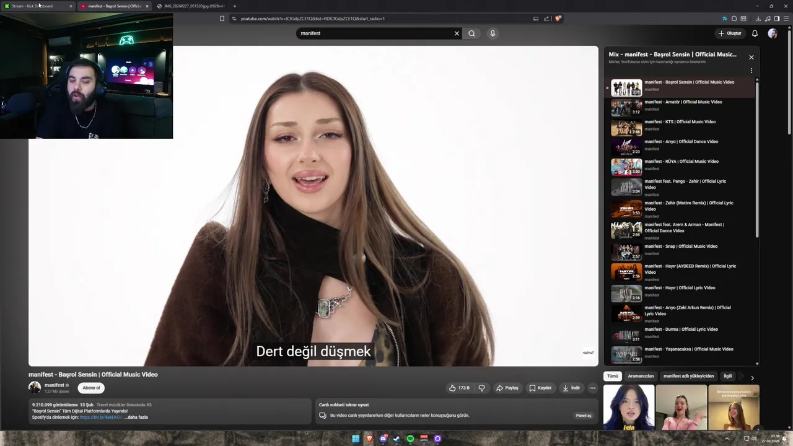This screenshot has width=793, height=446.
Task: Play manifest - RÜYA Official Music Video
Action: [x=680, y=167]
